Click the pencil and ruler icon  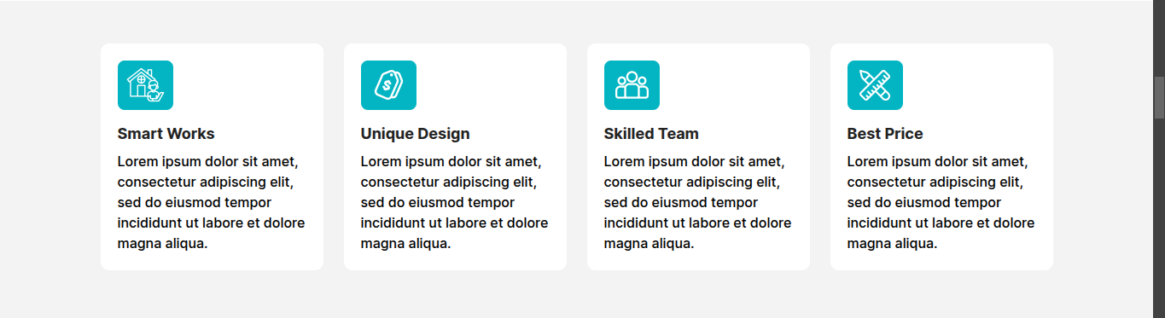click(875, 85)
